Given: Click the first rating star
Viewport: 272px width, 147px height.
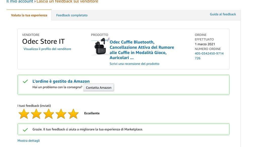Looking at the screenshot, I should pyautogui.click(x=24, y=114).
